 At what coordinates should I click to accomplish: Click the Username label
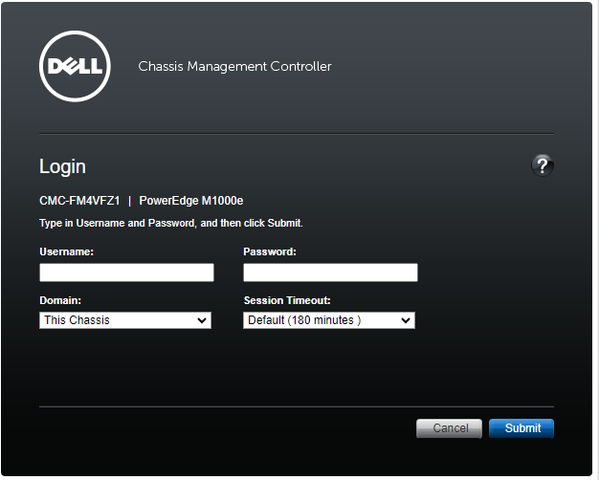(66, 251)
